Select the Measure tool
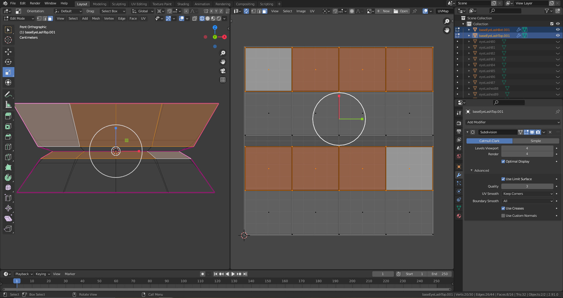The height and width of the screenshot is (298, 563). [8, 105]
